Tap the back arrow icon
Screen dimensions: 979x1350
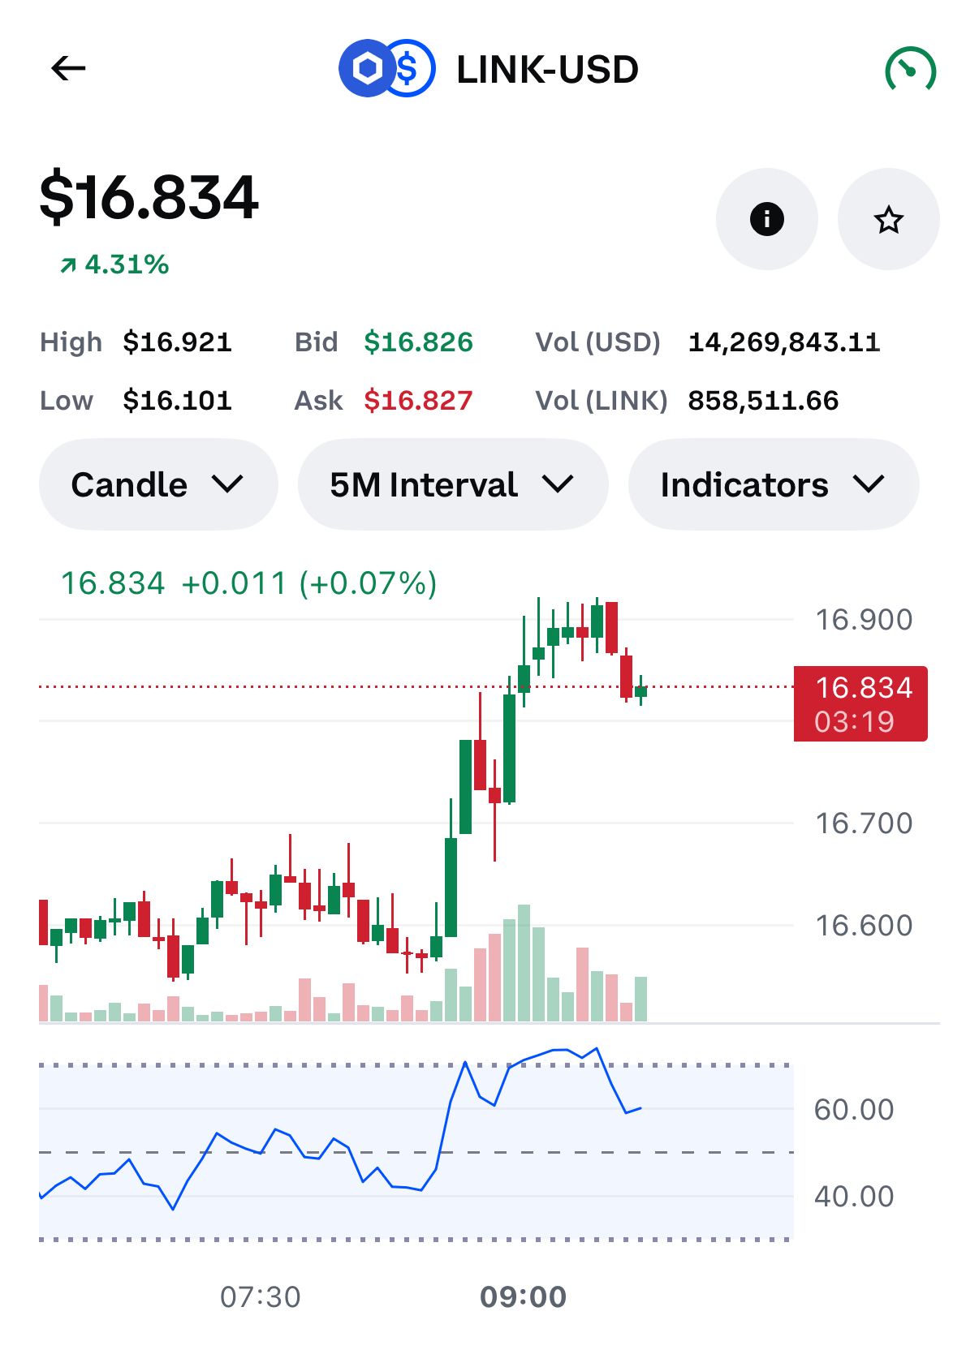[68, 68]
